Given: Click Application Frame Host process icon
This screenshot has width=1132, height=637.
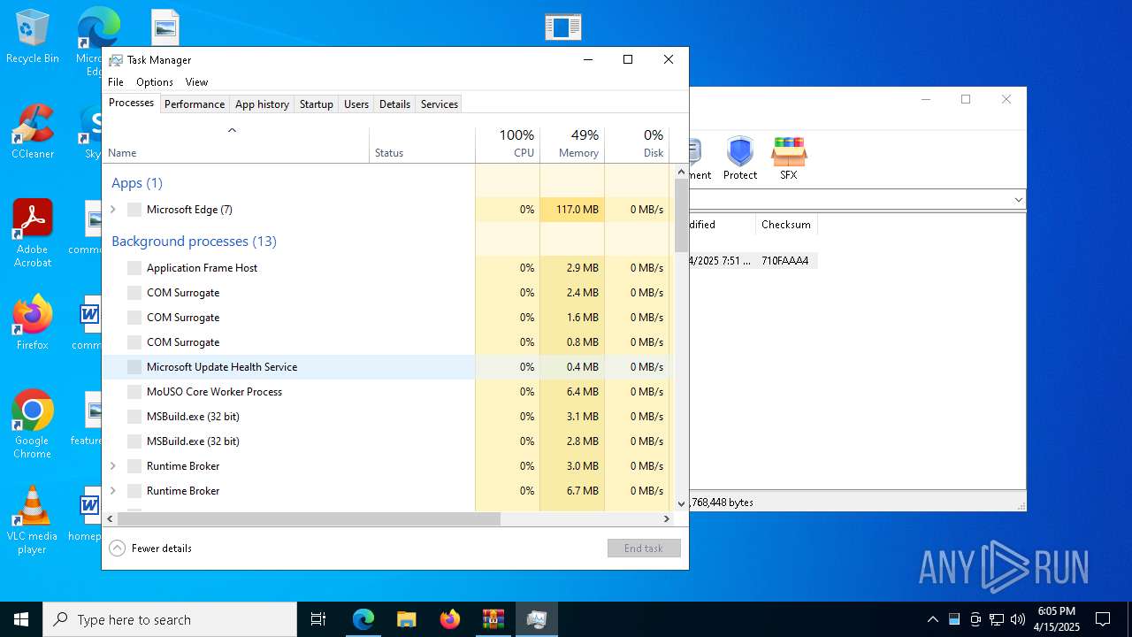Looking at the screenshot, I should [134, 268].
